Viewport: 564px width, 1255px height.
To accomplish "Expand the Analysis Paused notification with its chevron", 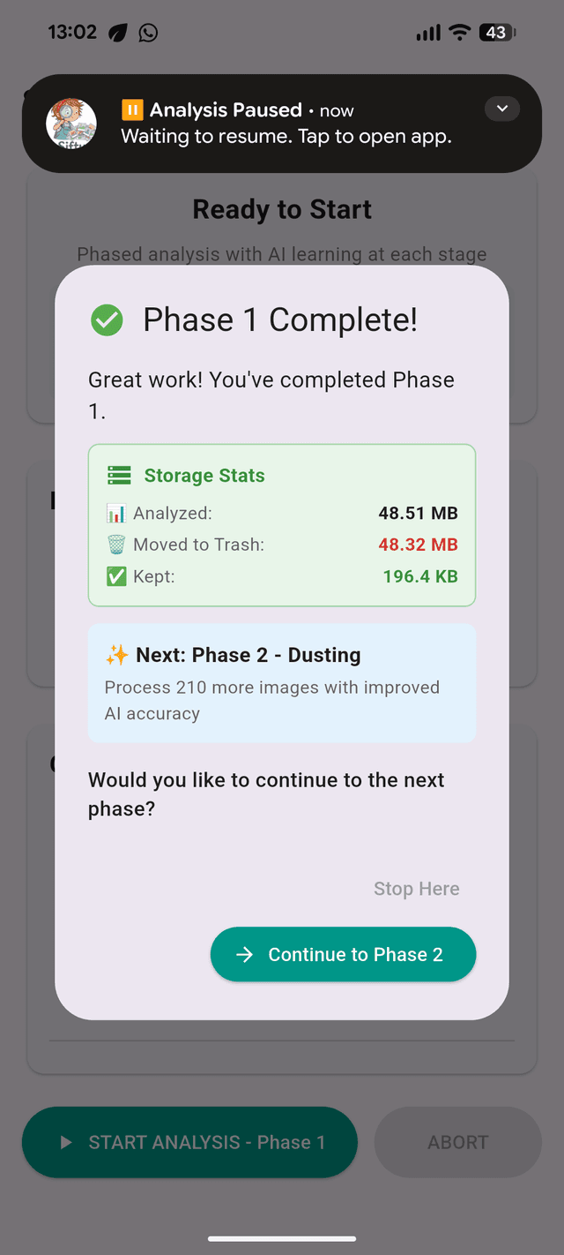I will tap(501, 108).
